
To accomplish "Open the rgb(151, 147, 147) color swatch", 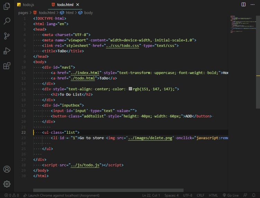I will click(x=130, y=89).
